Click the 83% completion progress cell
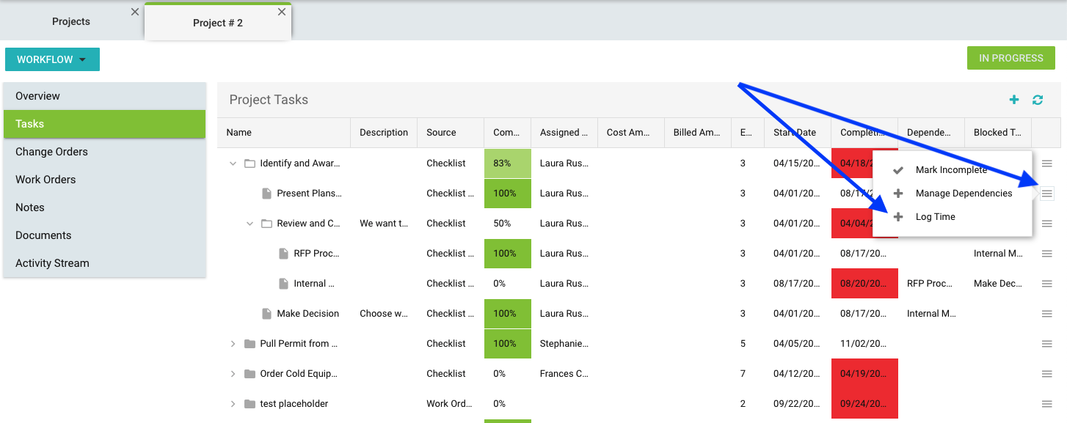Viewport: 1067px width, 423px height. coord(507,163)
